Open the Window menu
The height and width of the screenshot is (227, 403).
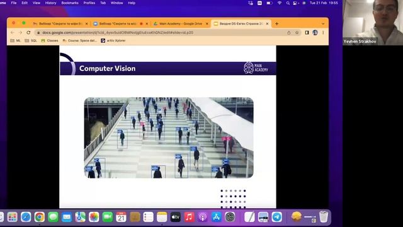coord(116,3)
